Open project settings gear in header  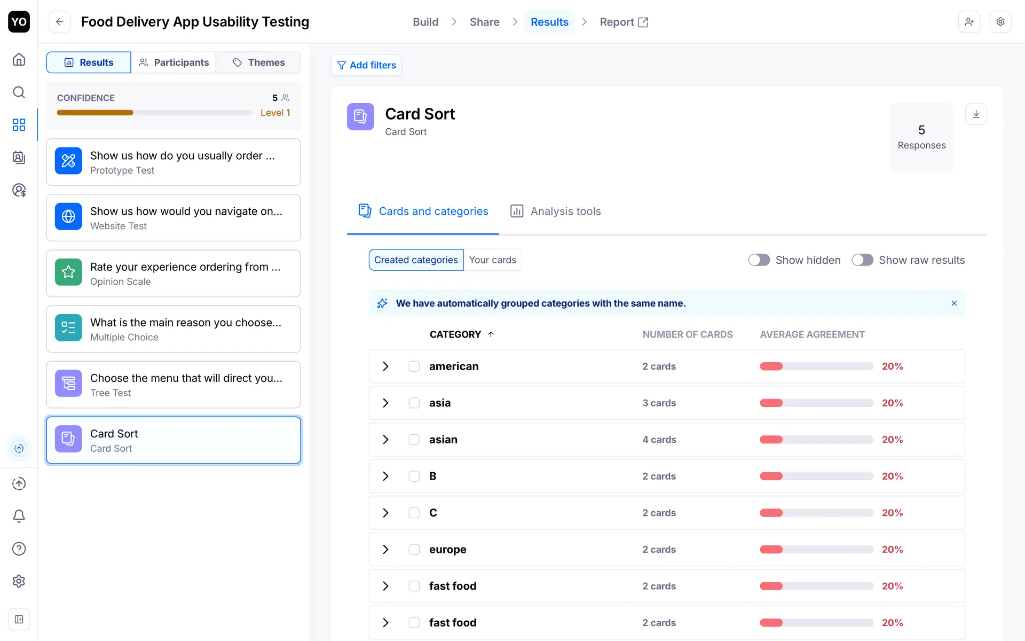(x=1000, y=22)
